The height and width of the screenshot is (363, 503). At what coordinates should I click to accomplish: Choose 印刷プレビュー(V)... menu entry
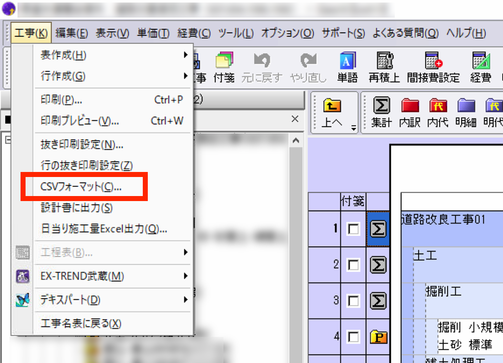click(x=112, y=121)
